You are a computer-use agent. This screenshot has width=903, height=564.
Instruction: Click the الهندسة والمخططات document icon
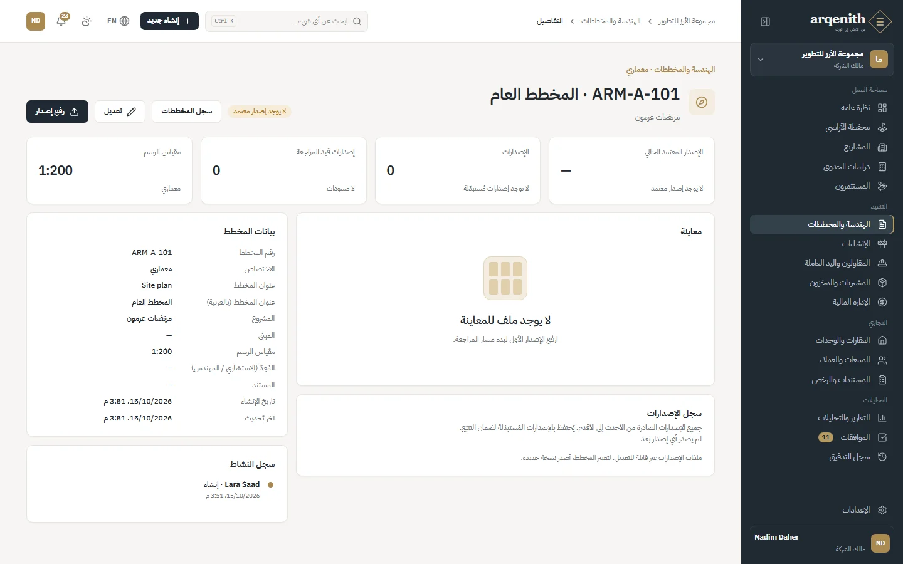click(882, 224)
